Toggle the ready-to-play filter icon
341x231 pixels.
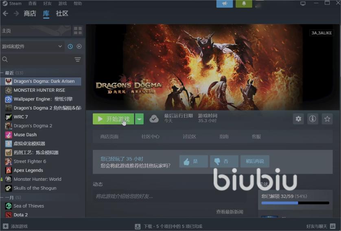[79, 47]
